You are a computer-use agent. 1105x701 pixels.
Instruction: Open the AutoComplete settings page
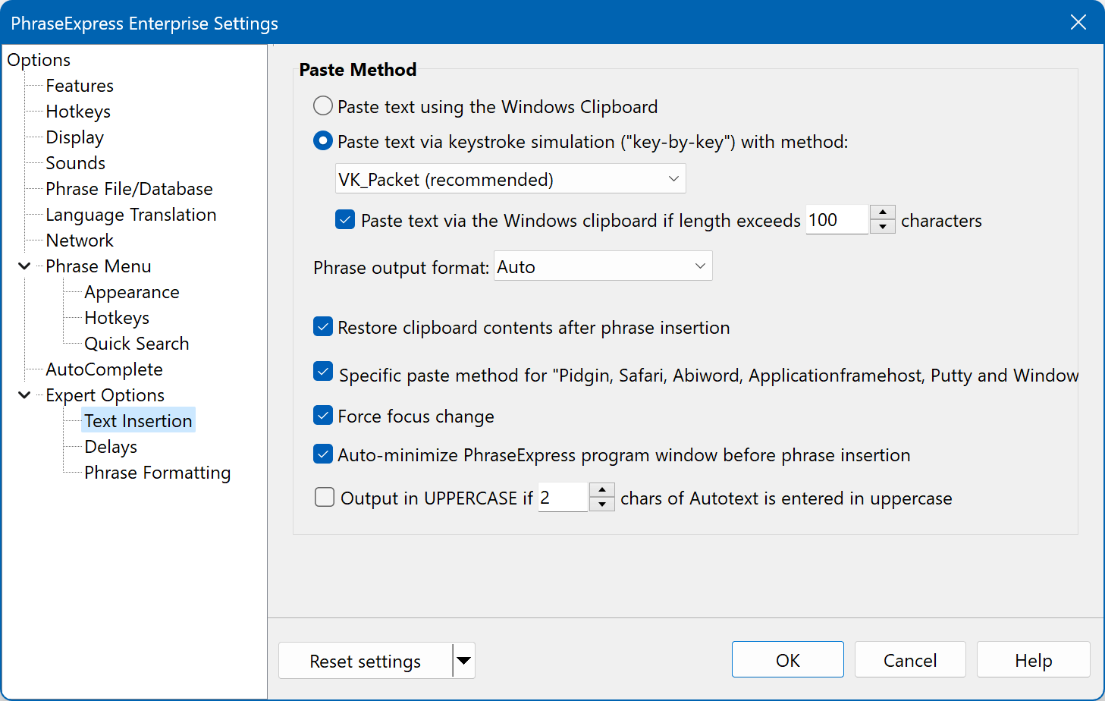pos(104,369)
